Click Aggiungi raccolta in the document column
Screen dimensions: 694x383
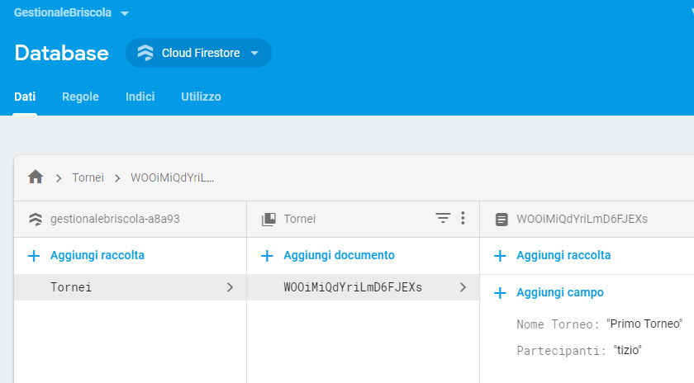pyautogui.click(x=563, y=256)
